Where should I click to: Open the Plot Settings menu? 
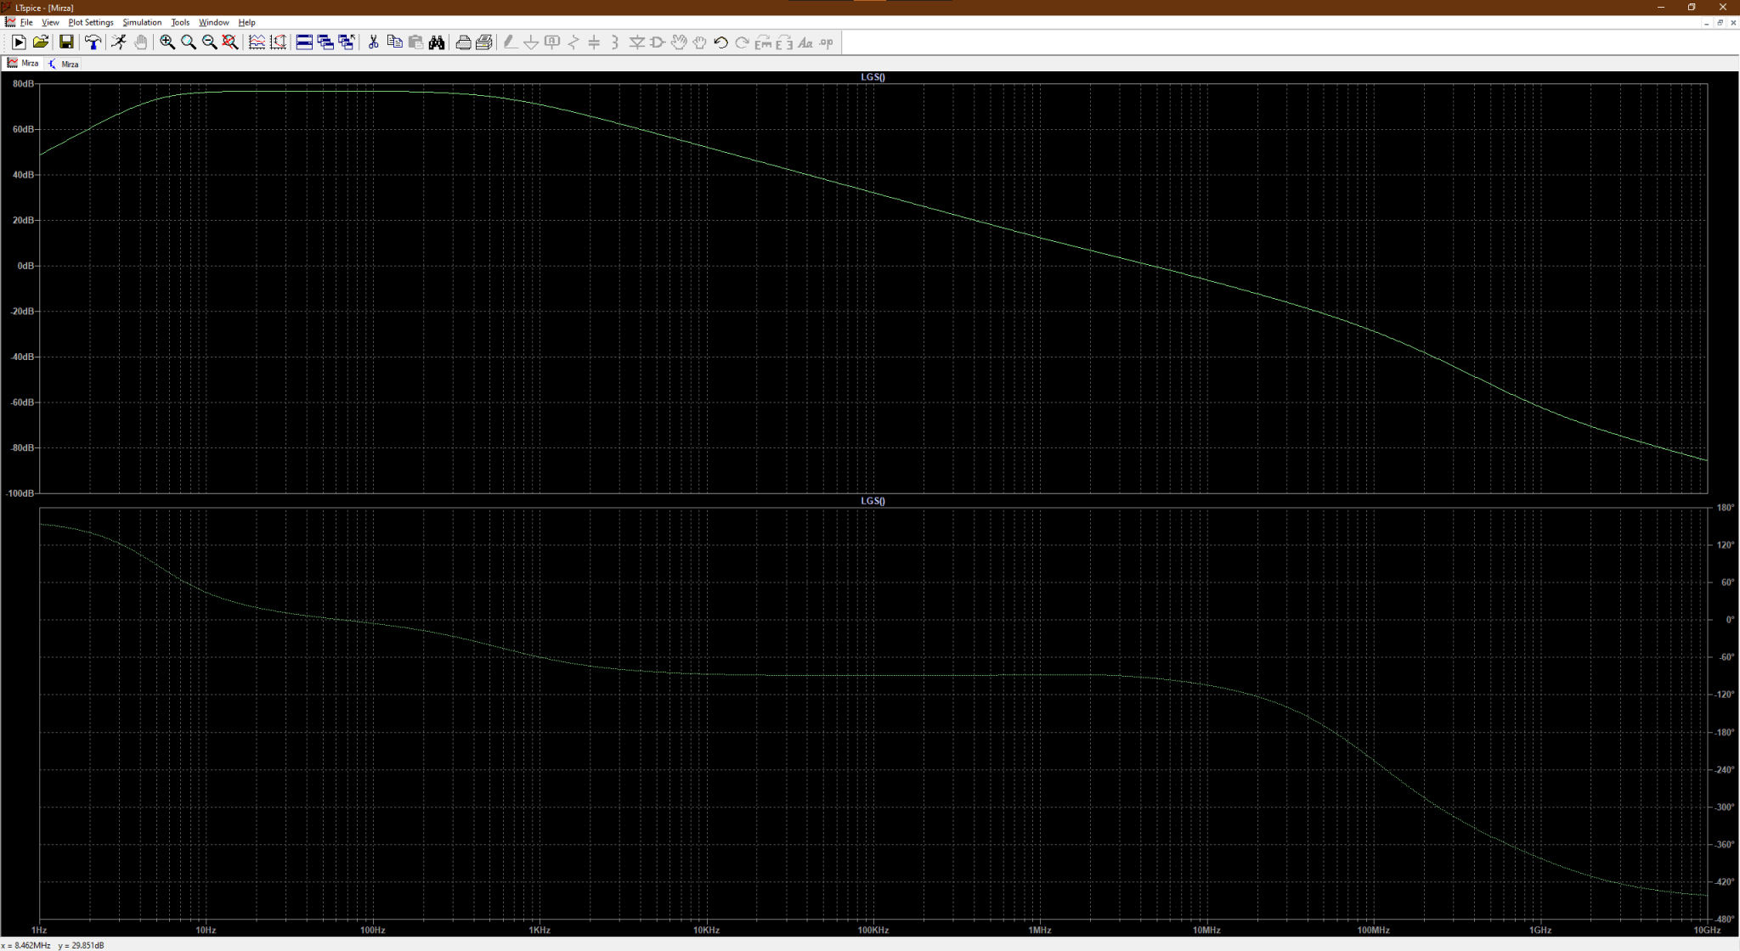(x=91, y=23)
